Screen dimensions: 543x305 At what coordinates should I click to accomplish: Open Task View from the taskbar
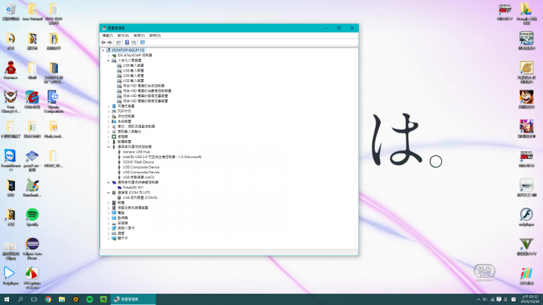coord(34,299)
